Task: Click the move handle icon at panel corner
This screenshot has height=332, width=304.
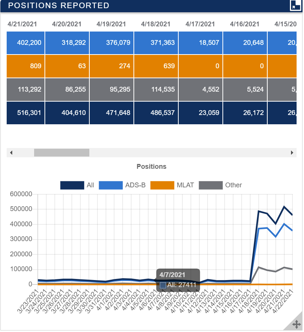Action: 297,324
